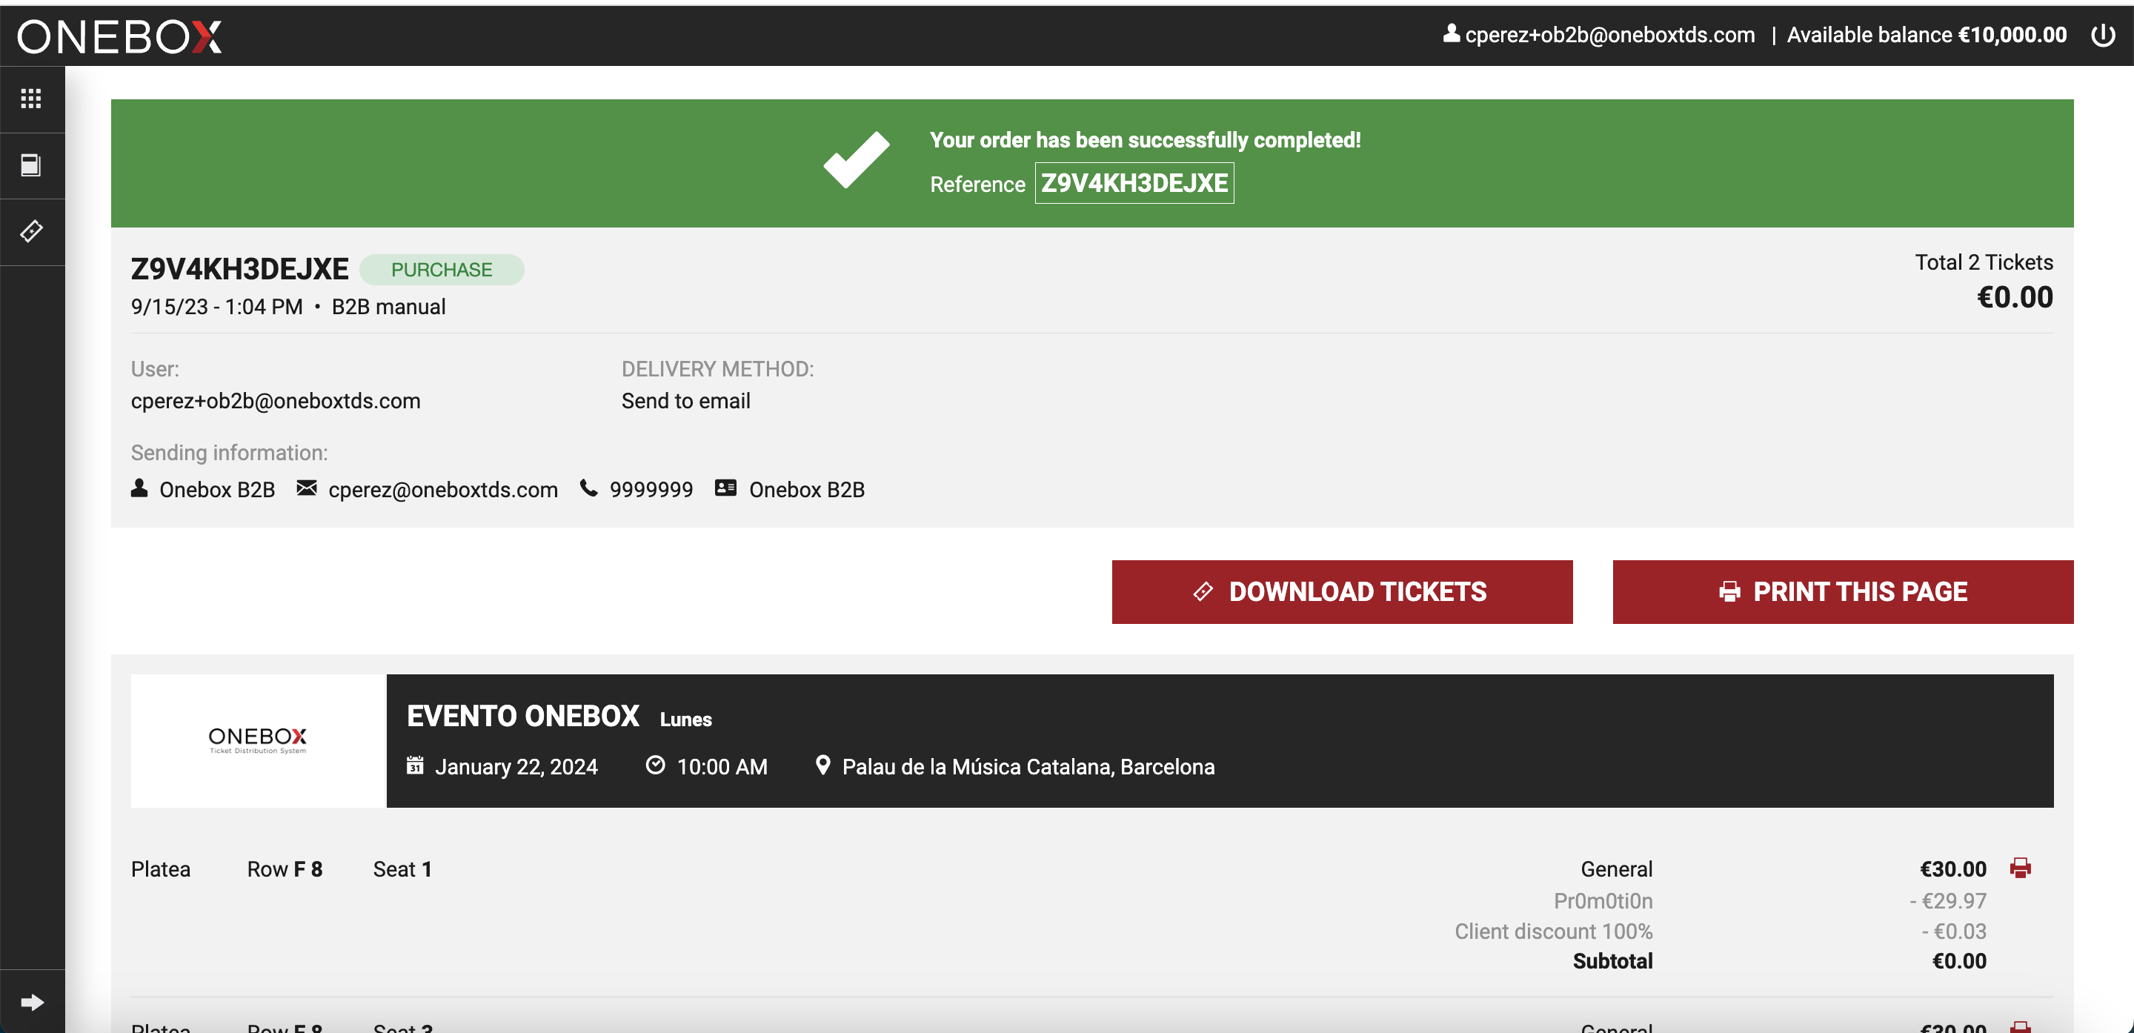The height and width of the screenshot is (1033, 2134).
Task: Click the phone number 9999999
Action: [x=651, y=490]
